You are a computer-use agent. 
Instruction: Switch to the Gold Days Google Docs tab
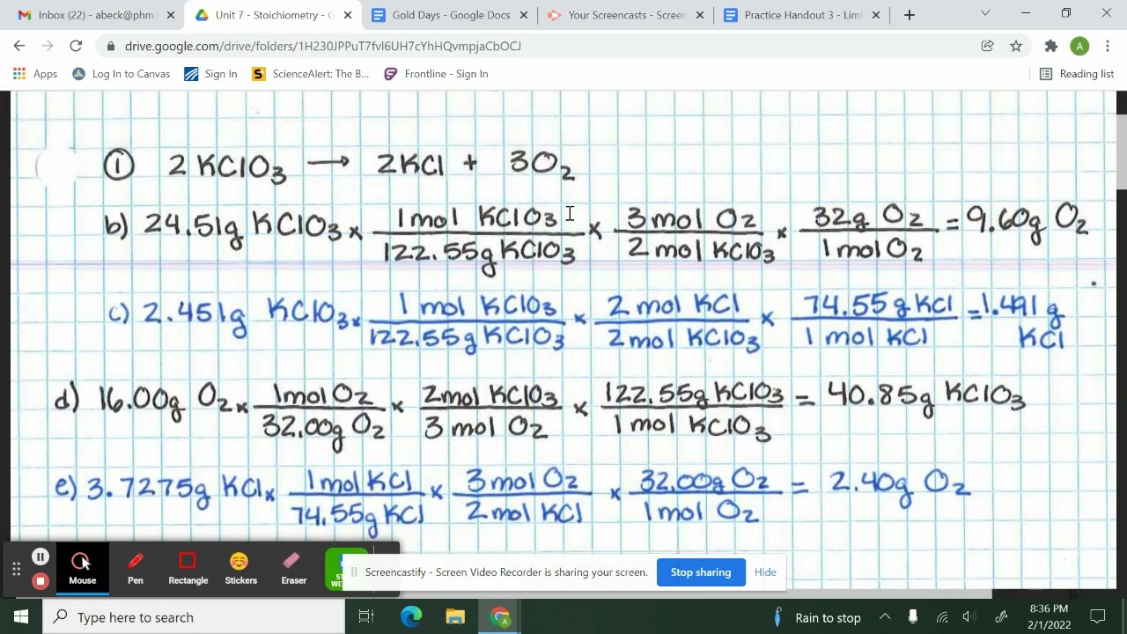pos(449,15)
